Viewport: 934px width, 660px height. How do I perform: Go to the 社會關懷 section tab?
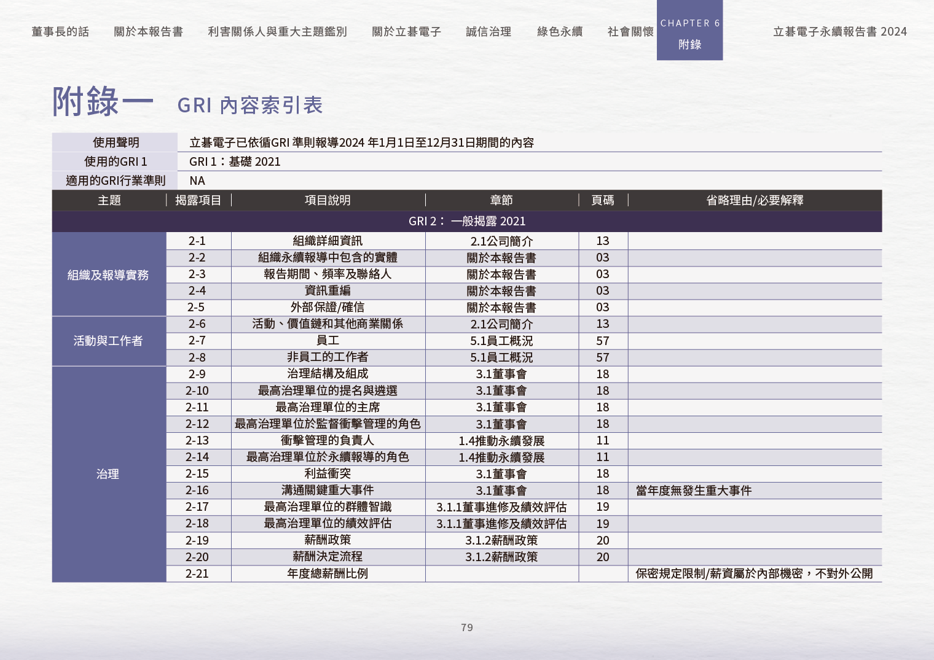tap(630, 31)
